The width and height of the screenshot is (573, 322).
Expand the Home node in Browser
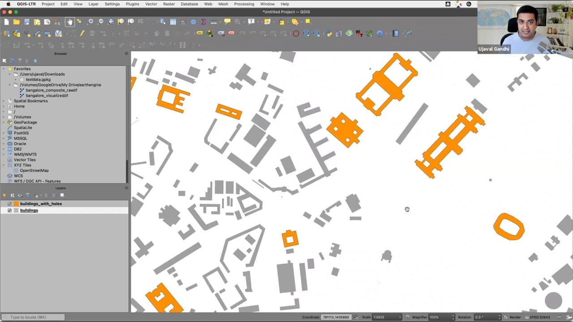[4, 106]
